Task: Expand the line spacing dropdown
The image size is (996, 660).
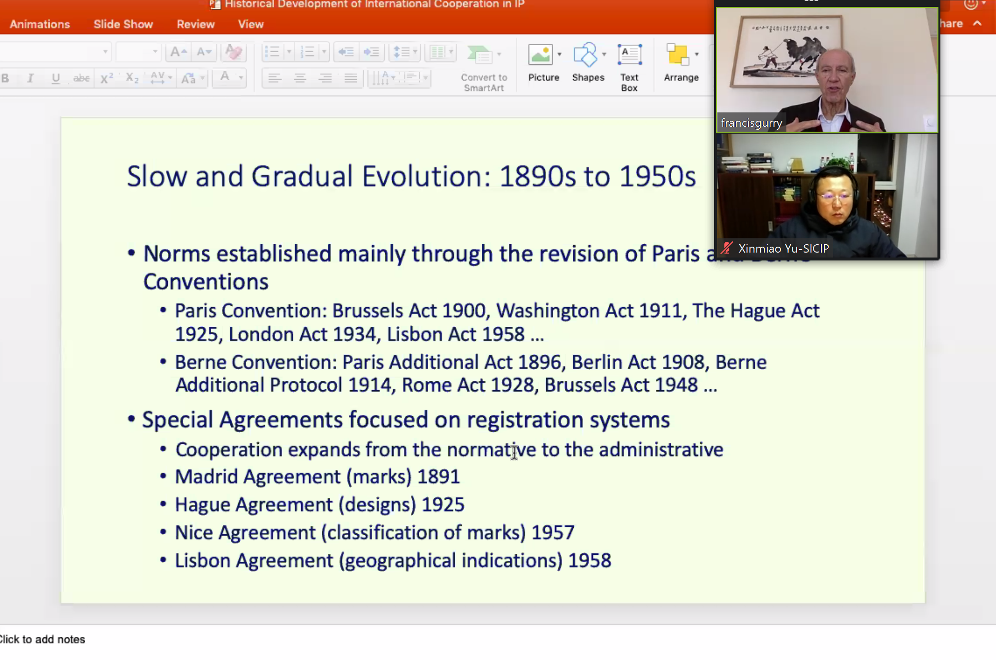Action: pos(415,52)
